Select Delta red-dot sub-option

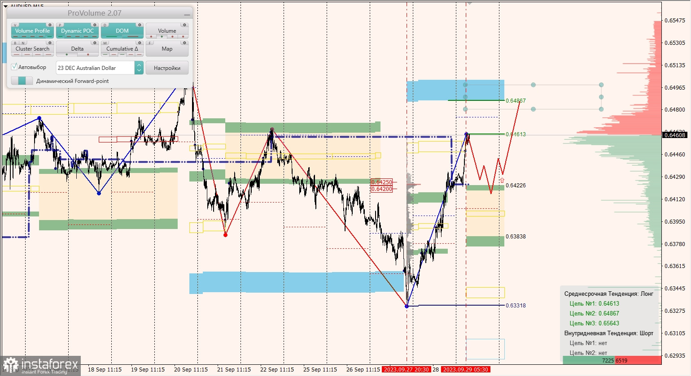point(88,55)
